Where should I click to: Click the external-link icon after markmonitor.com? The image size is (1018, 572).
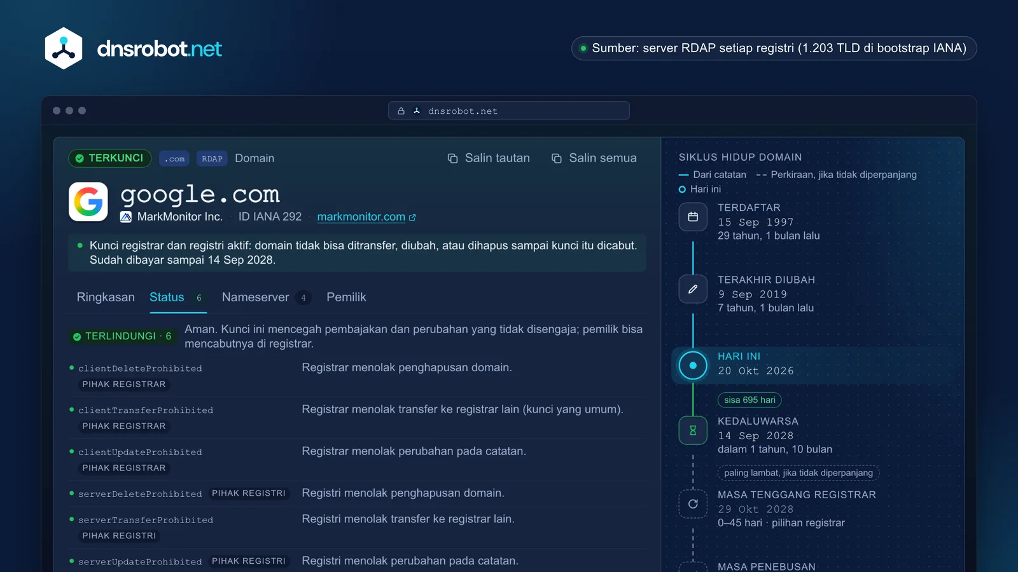tap(412, 217)
